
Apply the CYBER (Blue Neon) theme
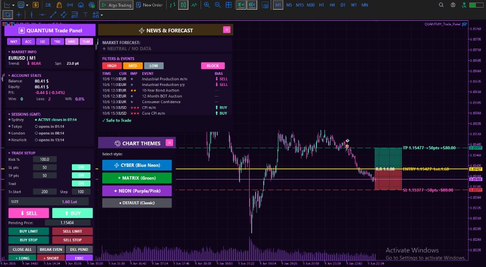pyautogui.click(x=137, y=165)
